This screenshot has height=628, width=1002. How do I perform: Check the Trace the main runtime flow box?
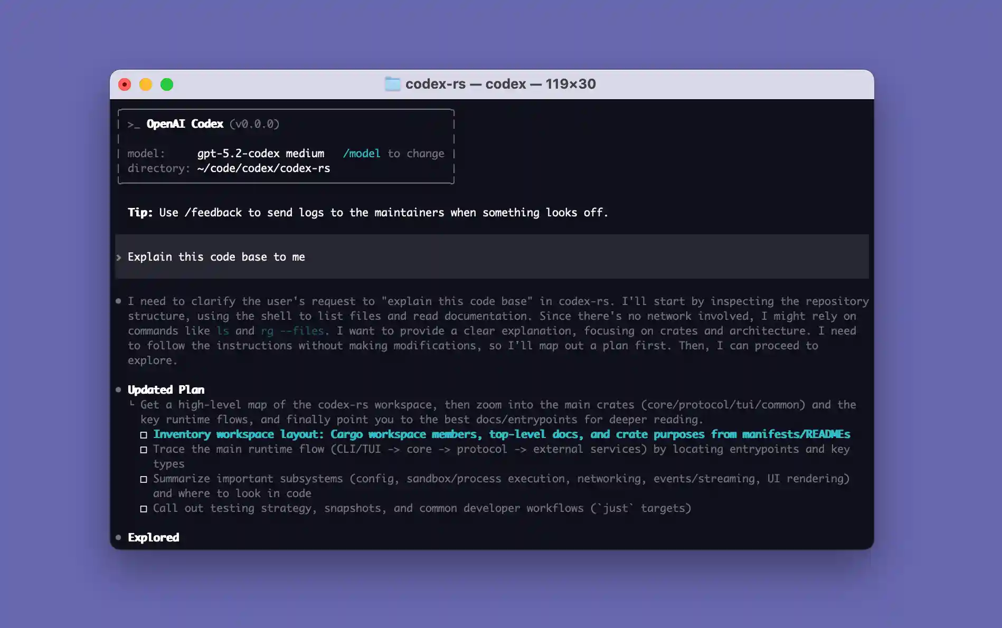point(144,449)
